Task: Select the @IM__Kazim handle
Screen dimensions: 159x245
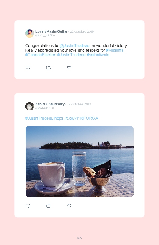Action: pos(45,35)
